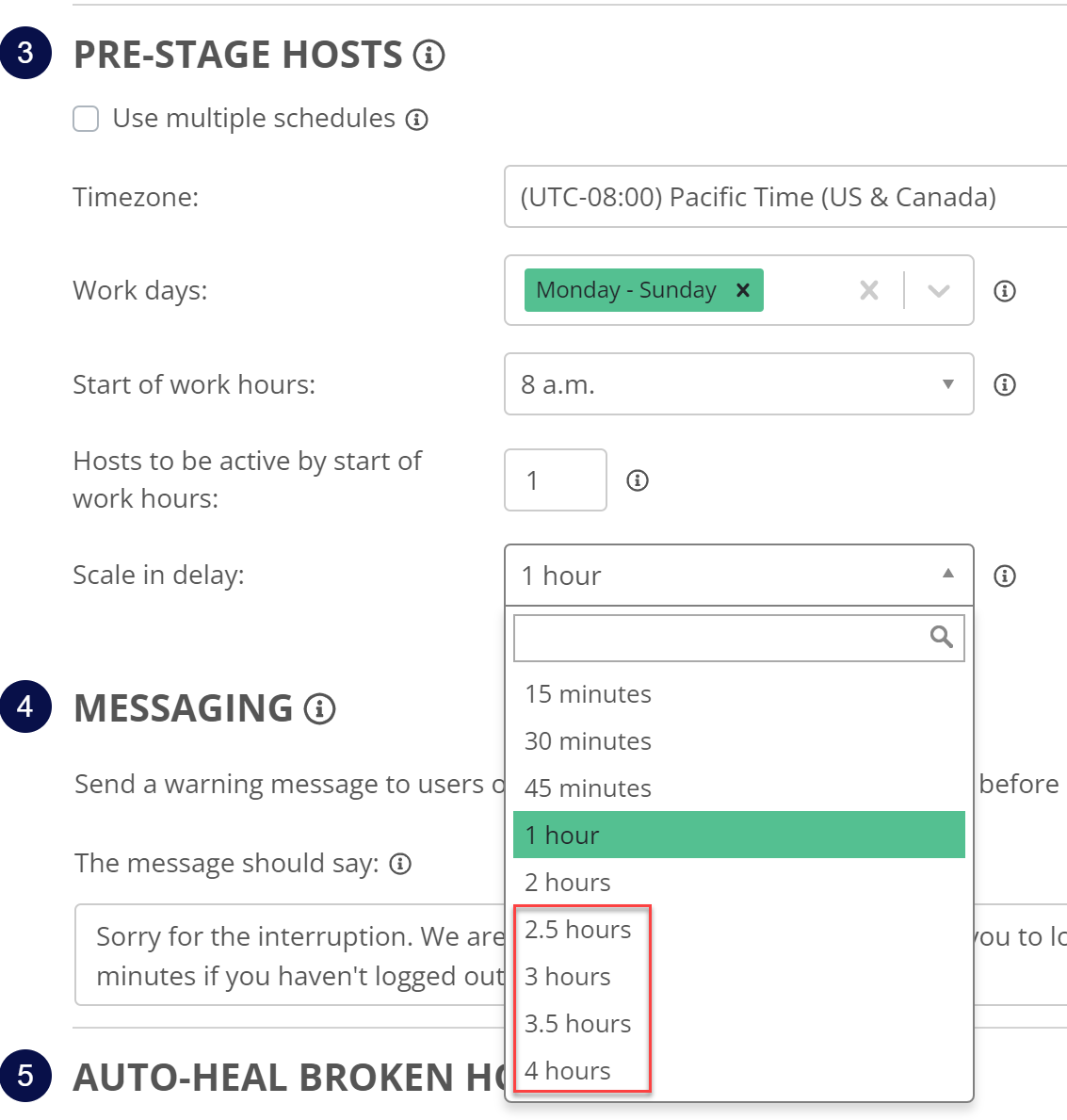Click info icon after 'The message should say'

point(400,864)
